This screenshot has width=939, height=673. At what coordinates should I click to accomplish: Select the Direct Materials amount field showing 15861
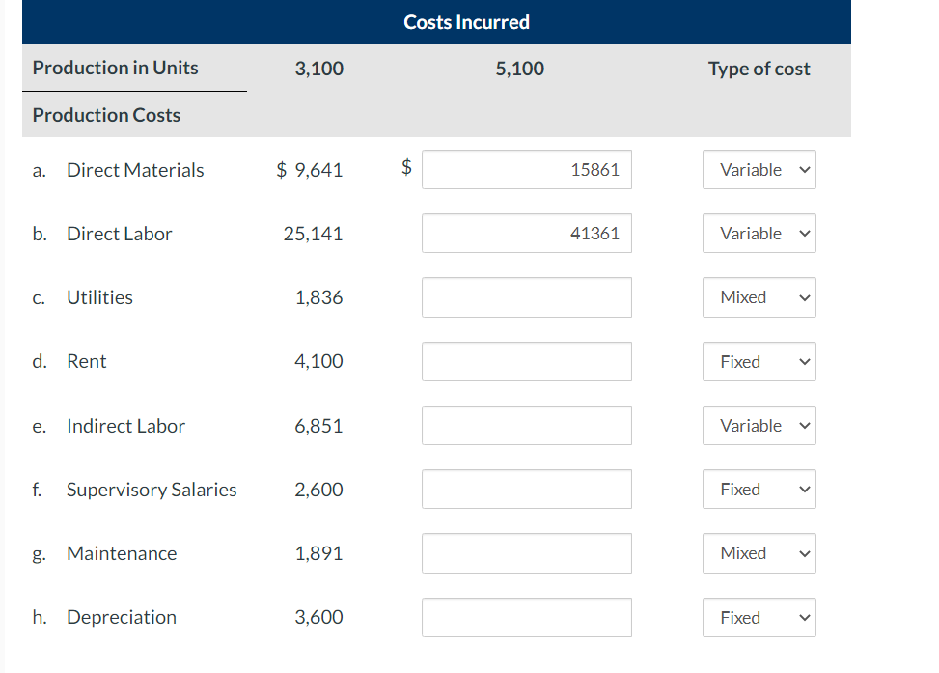(x=526, y=169)
